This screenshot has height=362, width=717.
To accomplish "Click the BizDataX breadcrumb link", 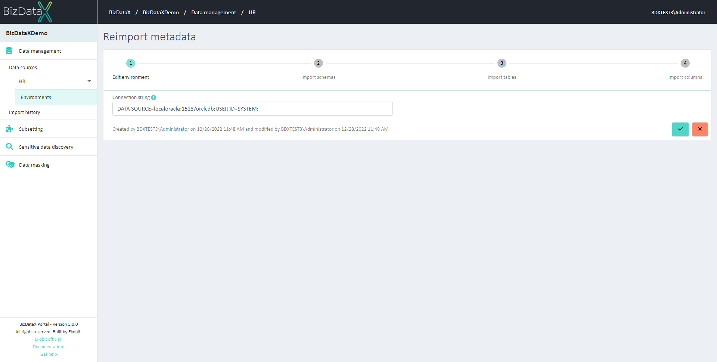I will pyautogui.click(x=119, y=12).
